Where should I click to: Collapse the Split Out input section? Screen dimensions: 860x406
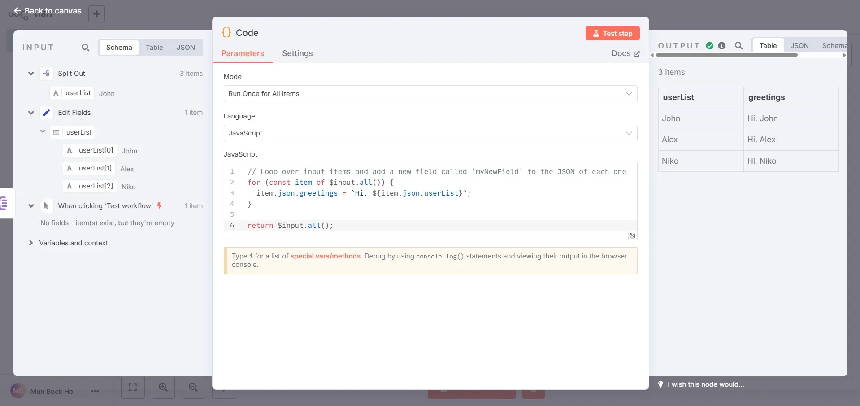click(x=31, y=73)
